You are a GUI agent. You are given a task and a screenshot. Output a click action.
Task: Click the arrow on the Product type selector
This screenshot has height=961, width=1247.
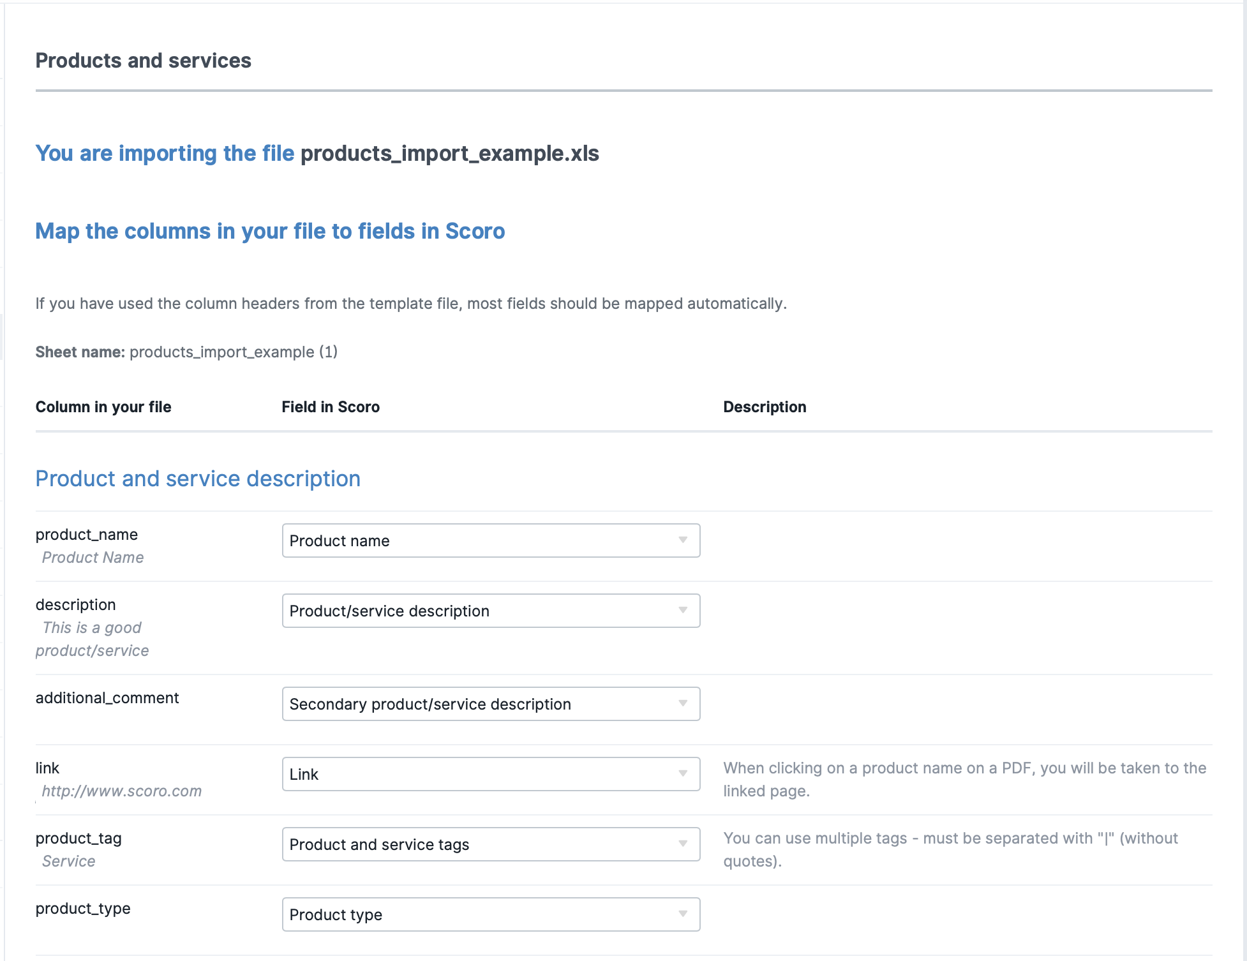pyautogui.click(x=685, y=914)
